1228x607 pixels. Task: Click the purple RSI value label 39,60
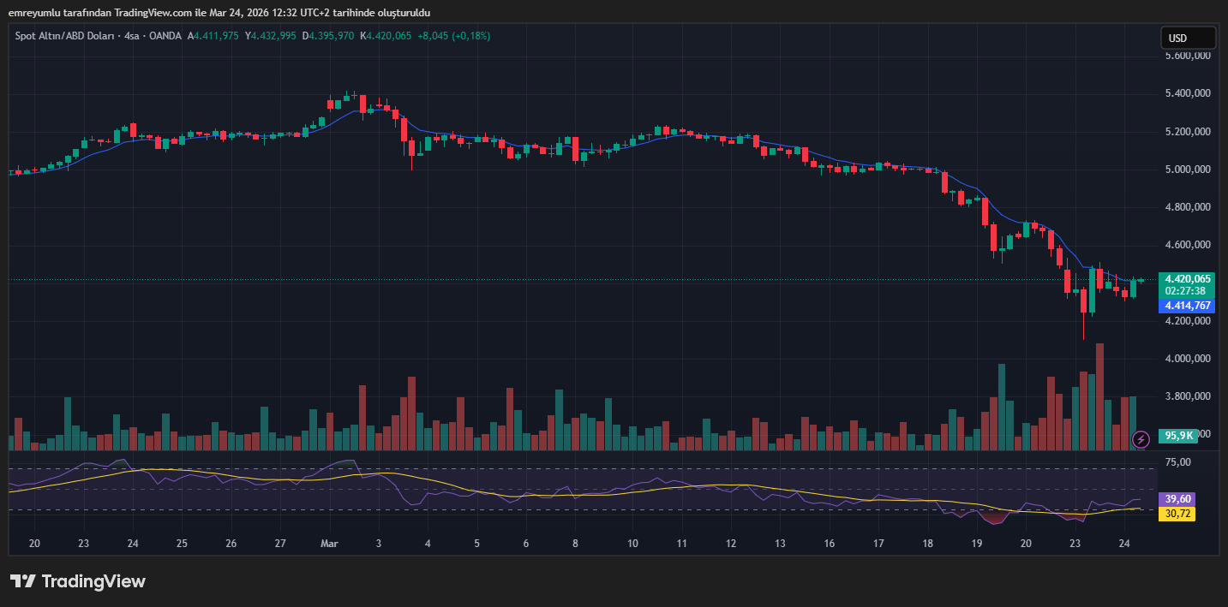(x=1175, y=499)
